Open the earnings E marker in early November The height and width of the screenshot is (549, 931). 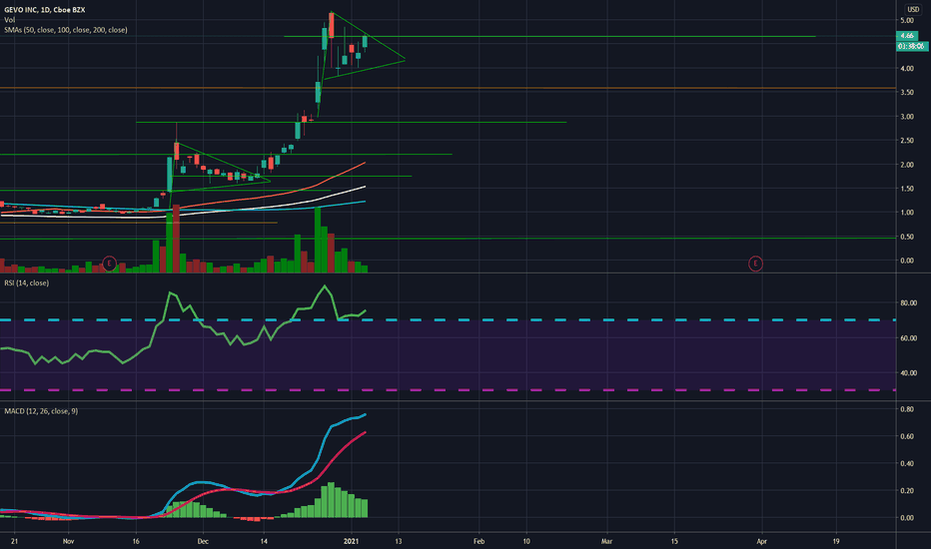pos(109,264)
